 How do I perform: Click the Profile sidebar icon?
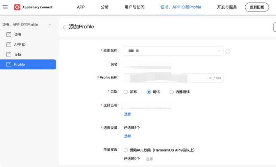coord(9,65)
